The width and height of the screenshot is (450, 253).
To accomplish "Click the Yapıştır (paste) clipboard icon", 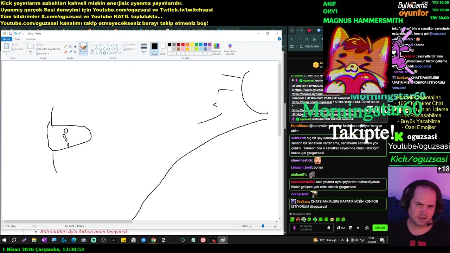I will (x=6, y=46).
